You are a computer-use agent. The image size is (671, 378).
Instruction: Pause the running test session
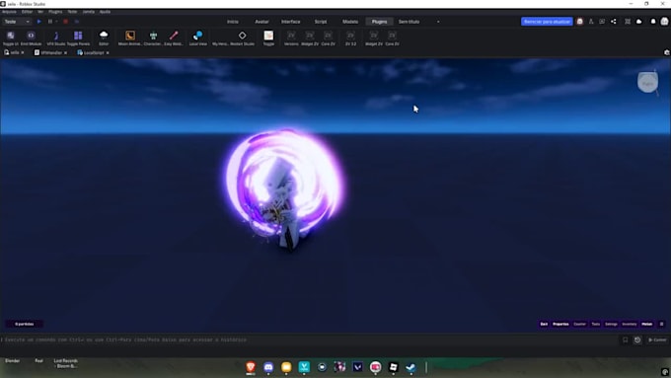tap(50, 22)
